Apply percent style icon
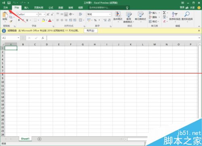Image resolution: width=202 pixels, height=146 pixels. click(x=95, y=20)
